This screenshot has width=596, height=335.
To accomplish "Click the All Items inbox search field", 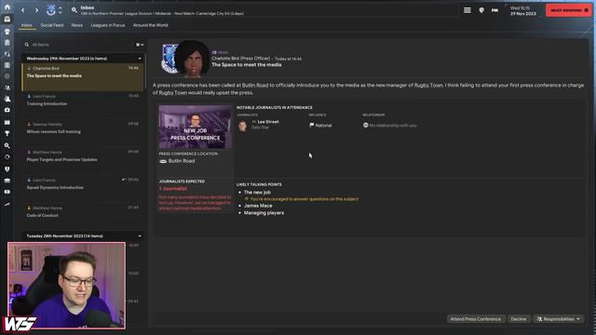I will coord(78,45).
